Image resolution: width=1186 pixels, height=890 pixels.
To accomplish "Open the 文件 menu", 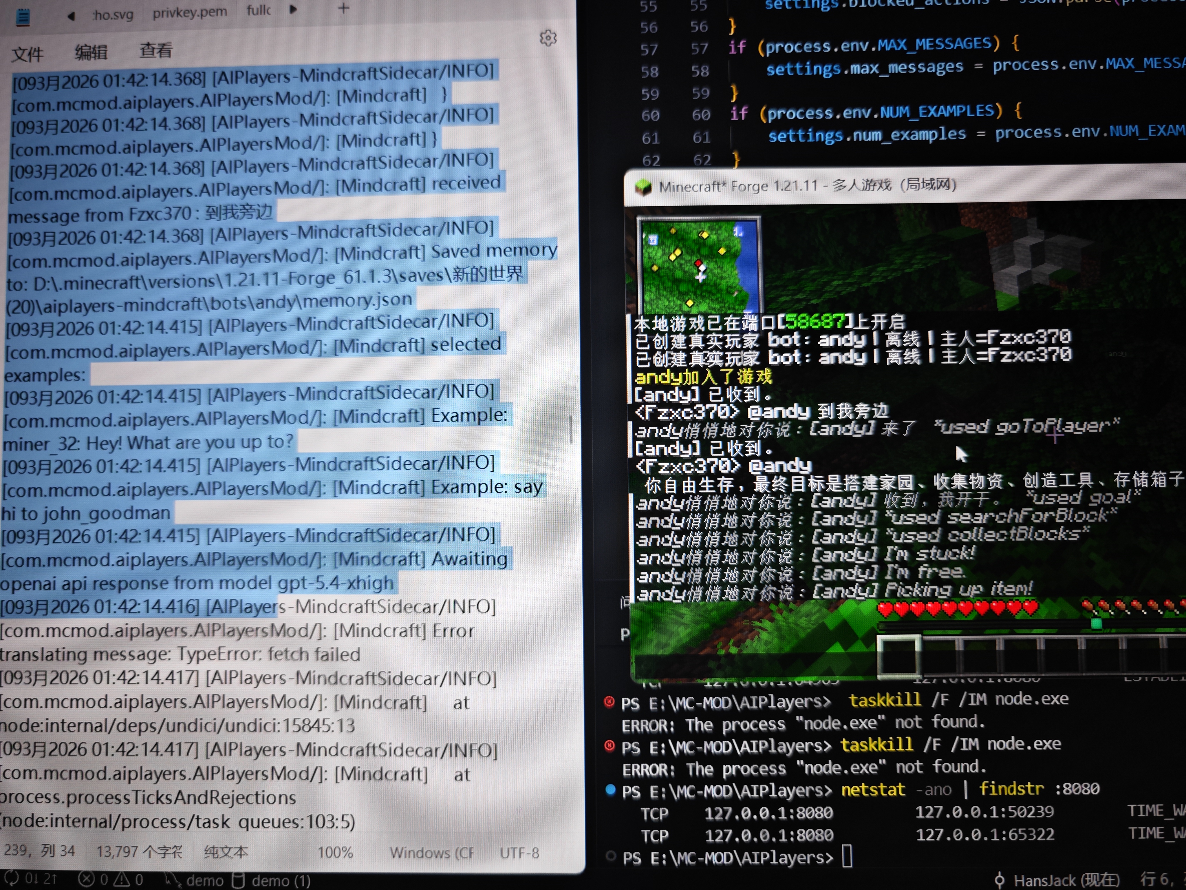I will pos(27,54).
